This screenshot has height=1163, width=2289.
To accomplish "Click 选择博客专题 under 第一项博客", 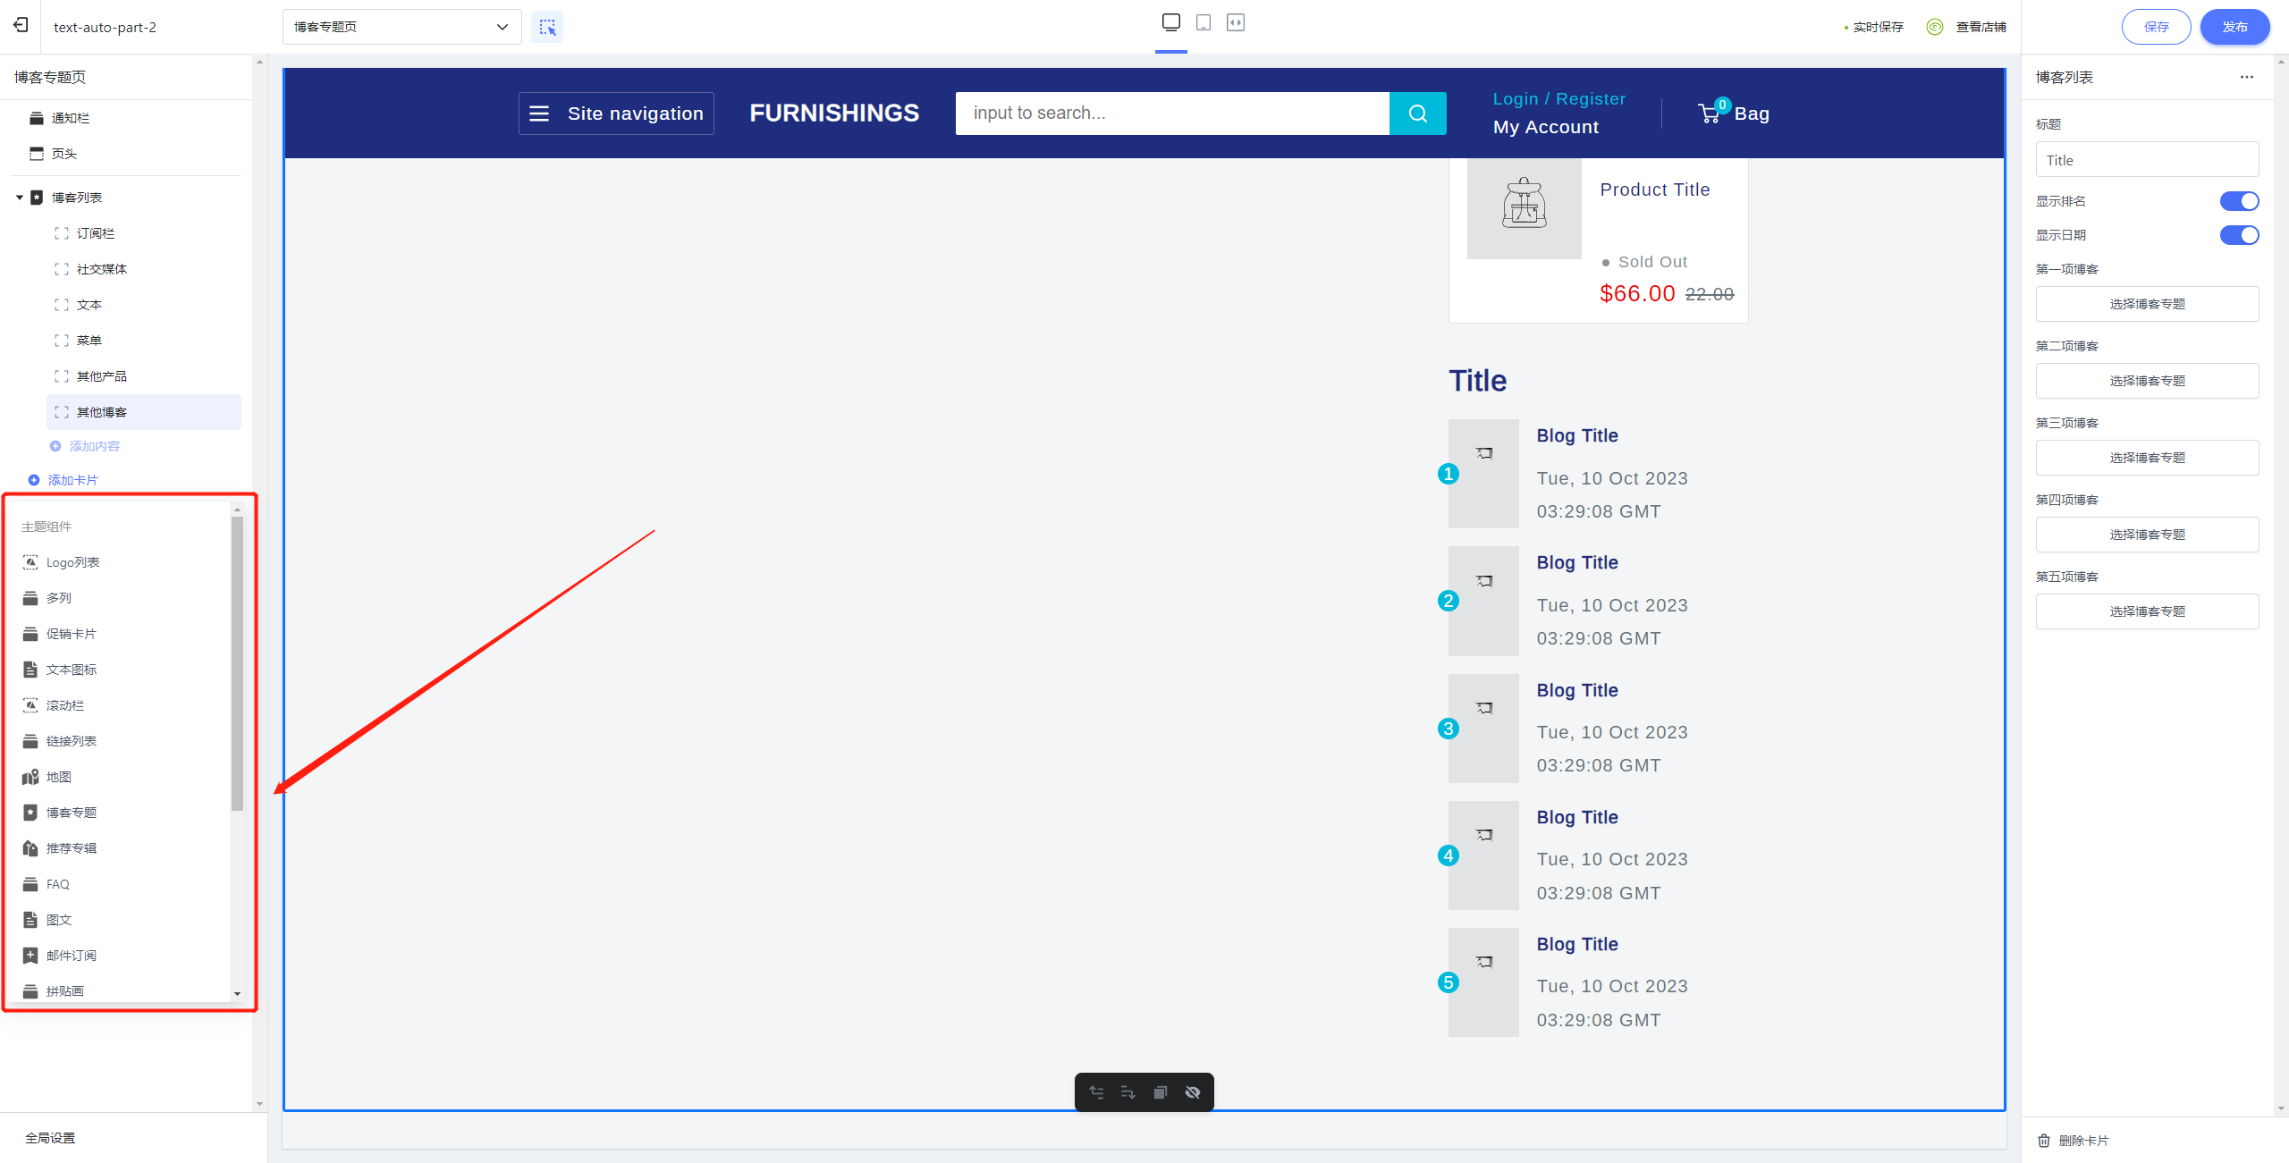I will [2146, 304].
